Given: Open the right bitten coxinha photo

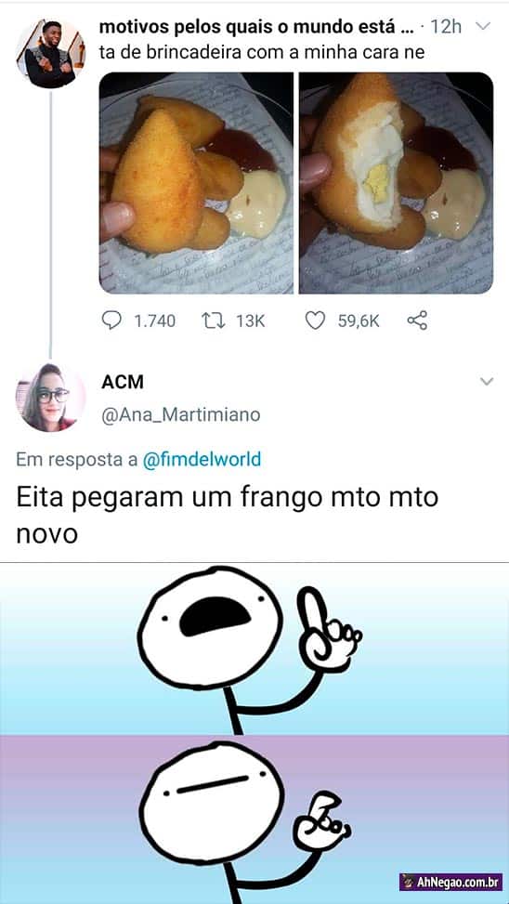Looking at the screenshot, I should coord(396,183).
